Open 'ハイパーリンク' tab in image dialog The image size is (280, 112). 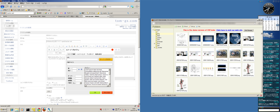tap(81, 54)
